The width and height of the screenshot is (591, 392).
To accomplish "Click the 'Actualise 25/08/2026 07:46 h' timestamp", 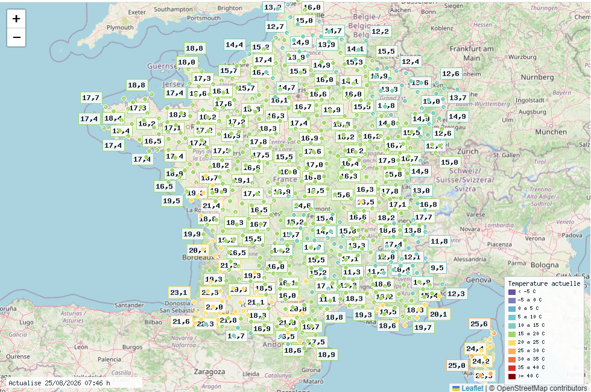I will (x=59, y=383).
